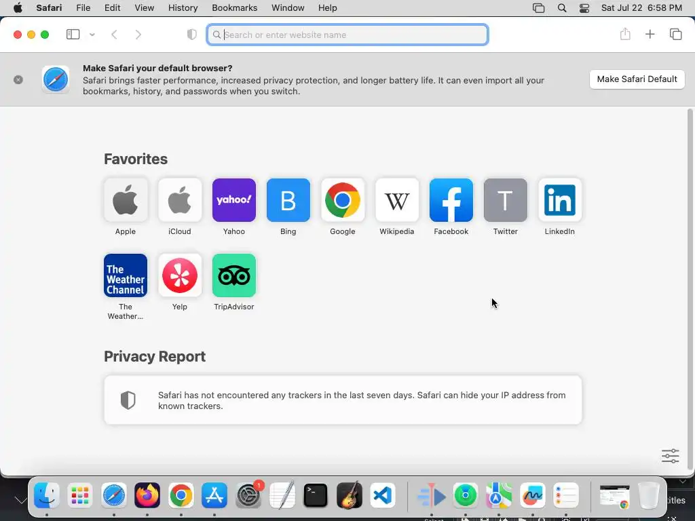Click the search or website address field

(x=347, y=35)
